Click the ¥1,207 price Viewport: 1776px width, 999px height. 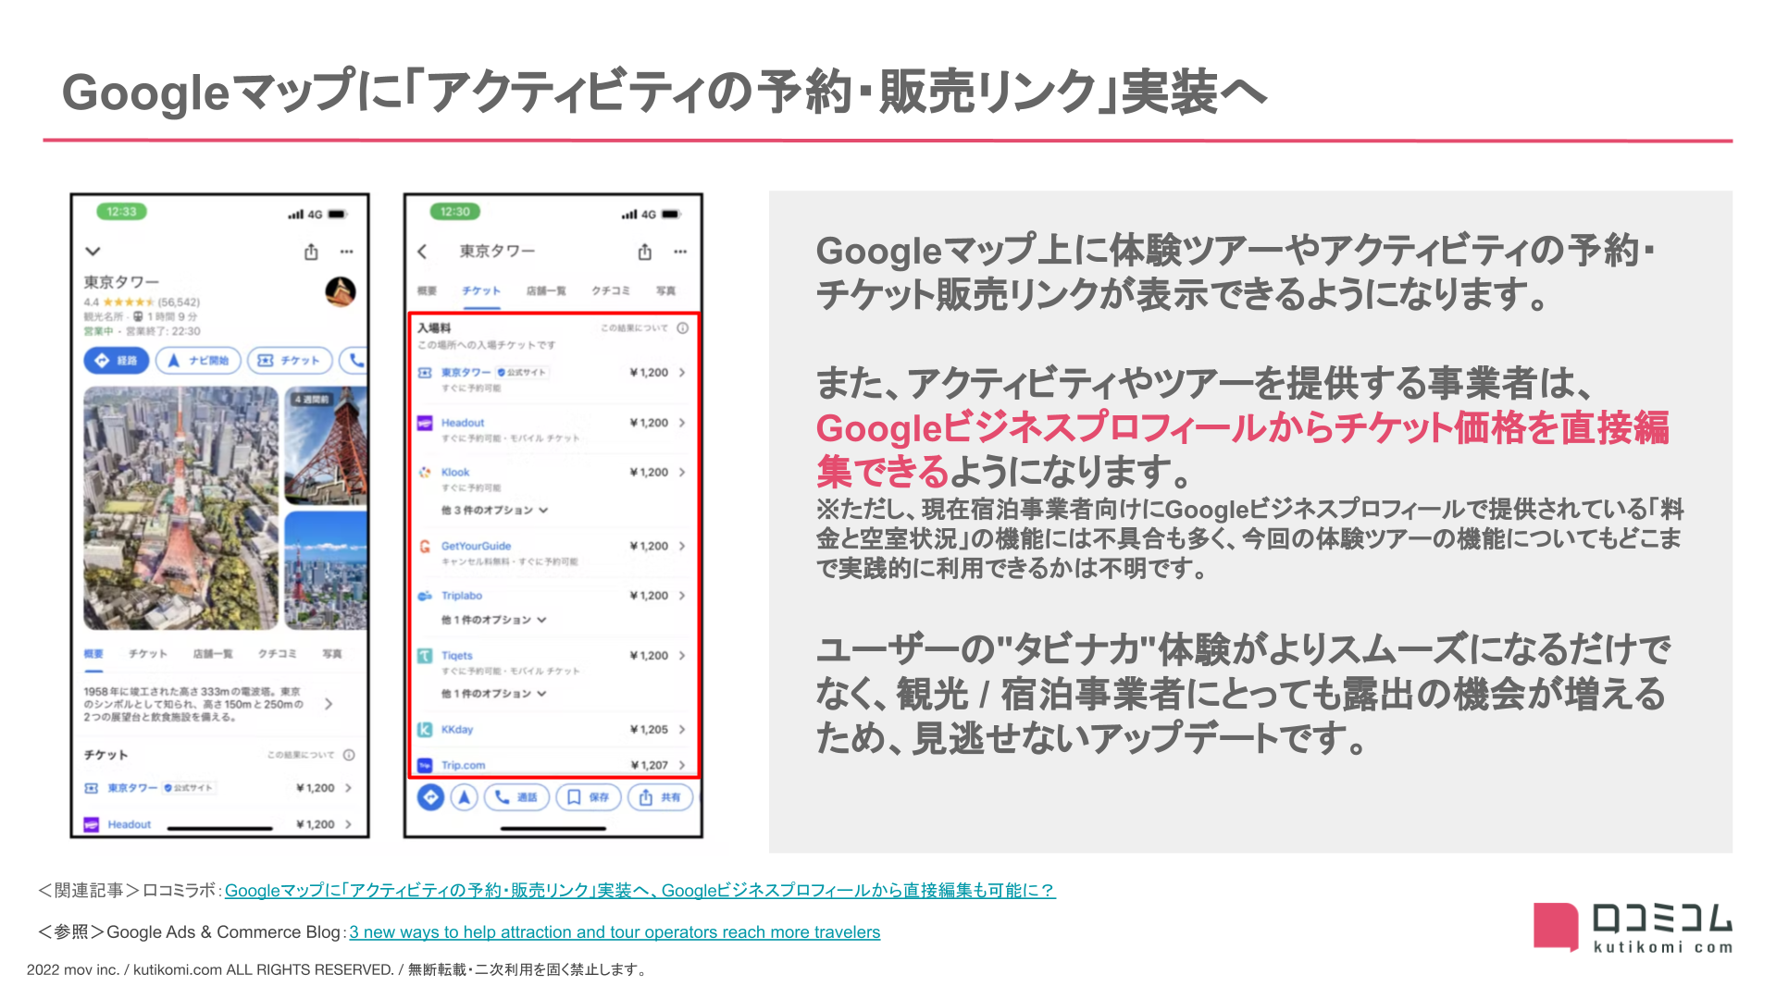click(x=649, y=765)
